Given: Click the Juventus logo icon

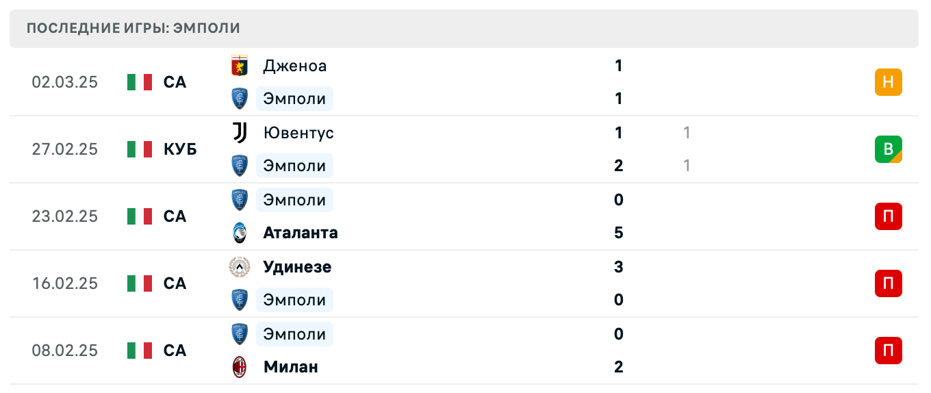Looking at the screenshot, I should click(x=239, y=133).
